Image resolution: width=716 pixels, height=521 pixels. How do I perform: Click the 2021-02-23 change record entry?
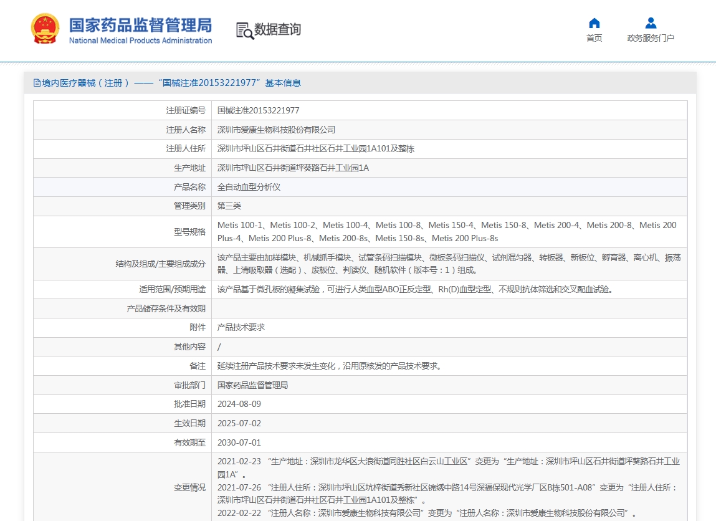tap(449, 468)
